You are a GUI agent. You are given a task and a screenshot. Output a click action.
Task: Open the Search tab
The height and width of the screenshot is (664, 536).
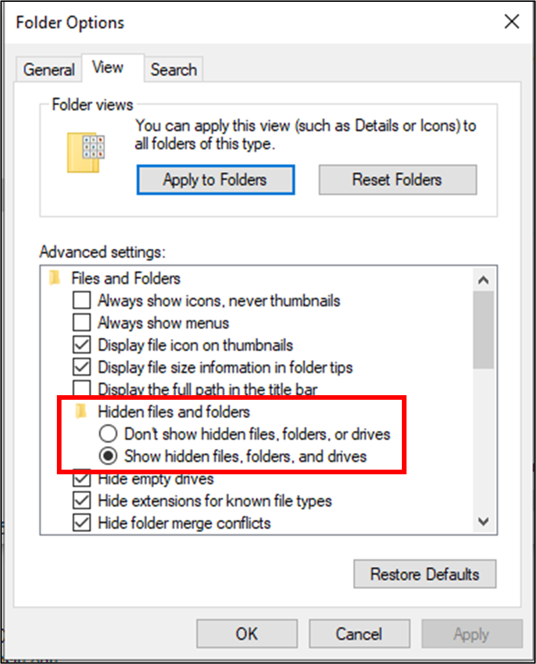click(x=173, y=69)
